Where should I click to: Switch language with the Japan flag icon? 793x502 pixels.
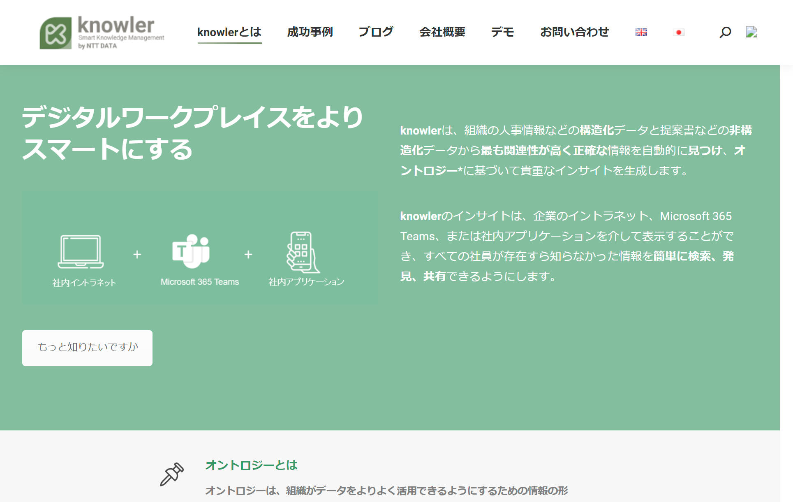pos(678,32)
